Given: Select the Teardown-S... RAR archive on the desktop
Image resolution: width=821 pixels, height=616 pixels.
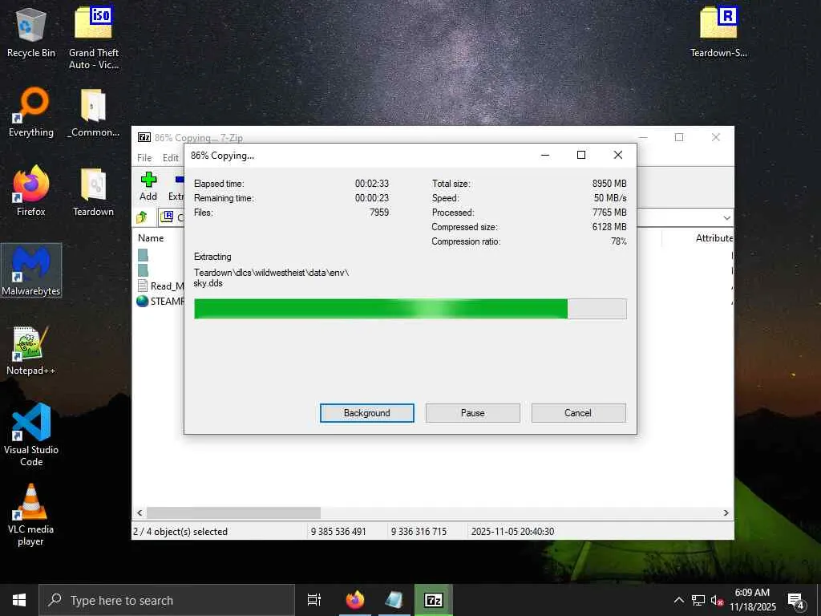Looking at the screenshot, I should coord(718,32).
